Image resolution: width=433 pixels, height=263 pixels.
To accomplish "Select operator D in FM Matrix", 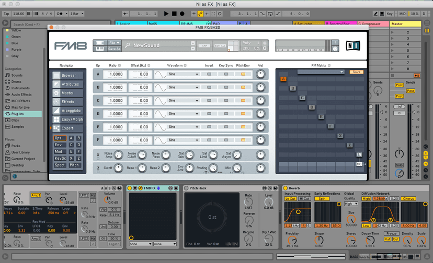I will click(x=312, y=107).
